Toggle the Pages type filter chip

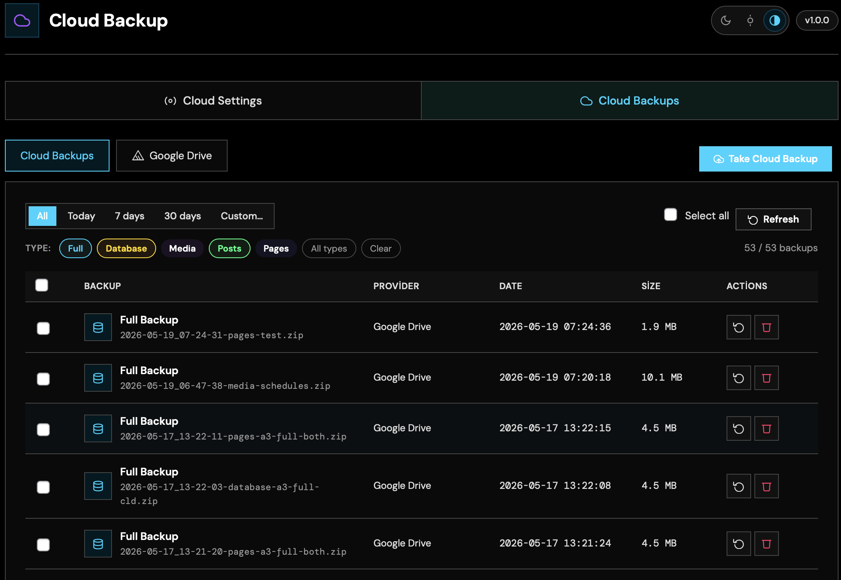[276, 248]
